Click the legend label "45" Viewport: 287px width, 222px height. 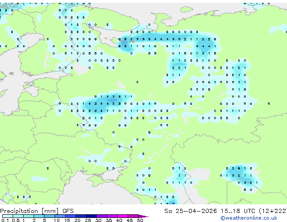coord(129,220)
